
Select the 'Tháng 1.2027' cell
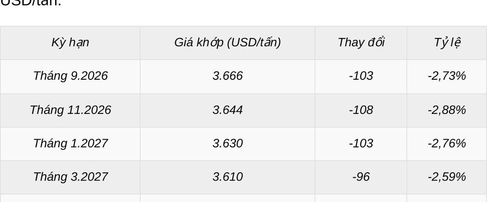pos(71,144)
